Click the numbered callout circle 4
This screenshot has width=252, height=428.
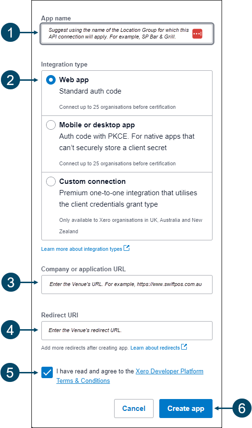[x=10, y=330]
